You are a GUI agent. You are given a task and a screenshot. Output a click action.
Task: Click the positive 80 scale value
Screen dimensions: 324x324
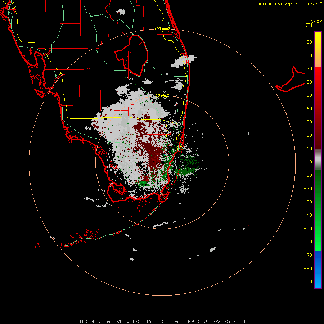(x=309, y=55)
